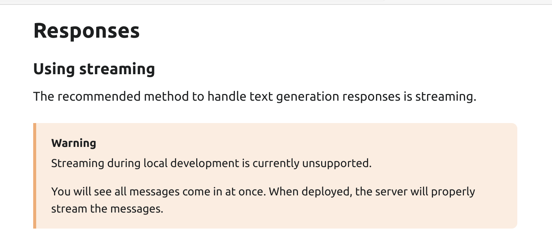Click the "Using streaming" section heading

[x=94, y=69]
